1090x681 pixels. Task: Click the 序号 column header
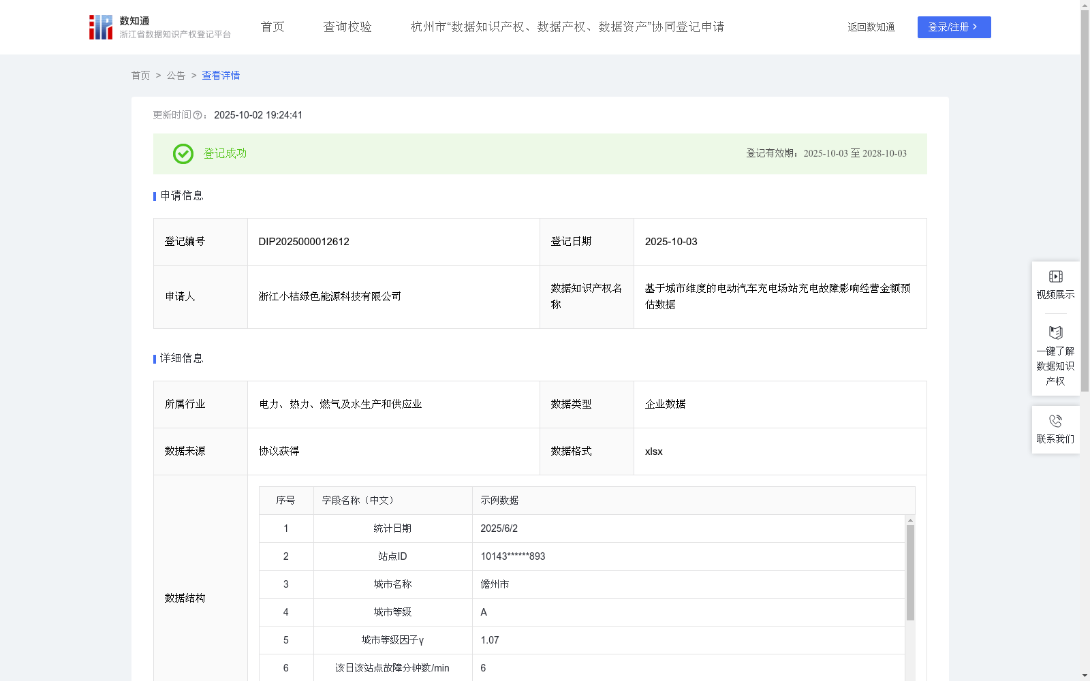[x=285, y=501]
